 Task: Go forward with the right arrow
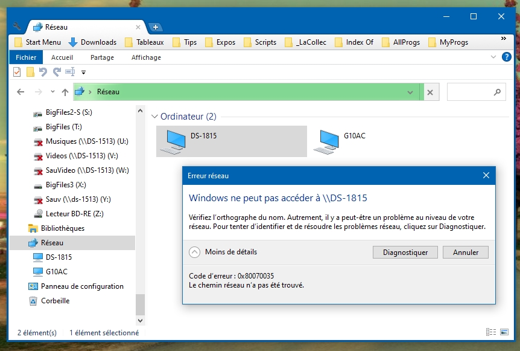(39, 92)
